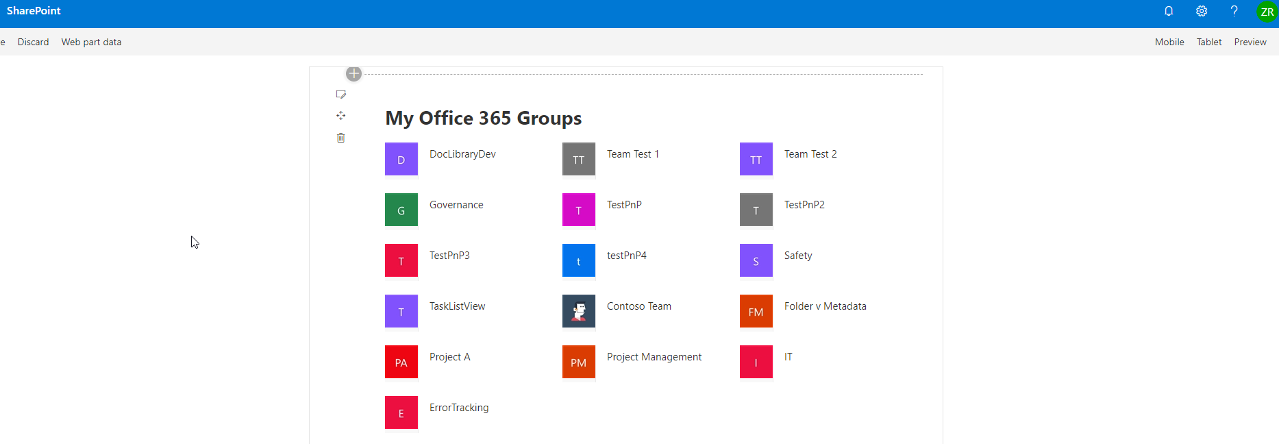Open the Safety purple S tile
This screenshot has width=1279, height=444.
[x=756, y=260]
